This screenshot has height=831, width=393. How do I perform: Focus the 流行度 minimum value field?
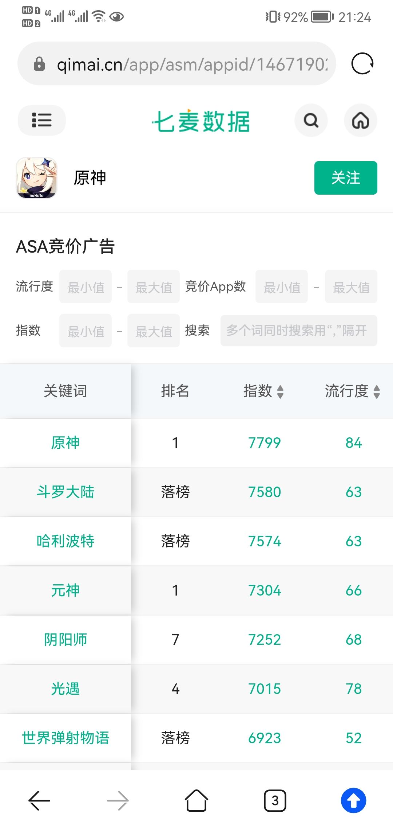86,286
